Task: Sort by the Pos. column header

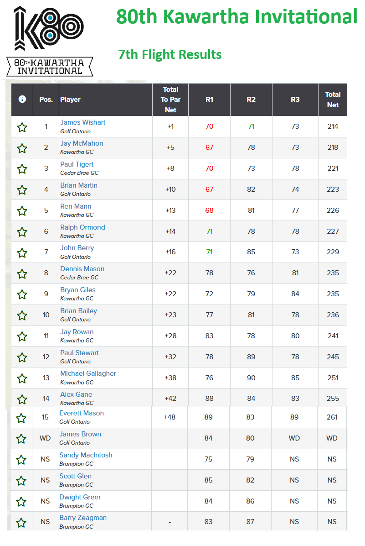Action: click(46, 100)
